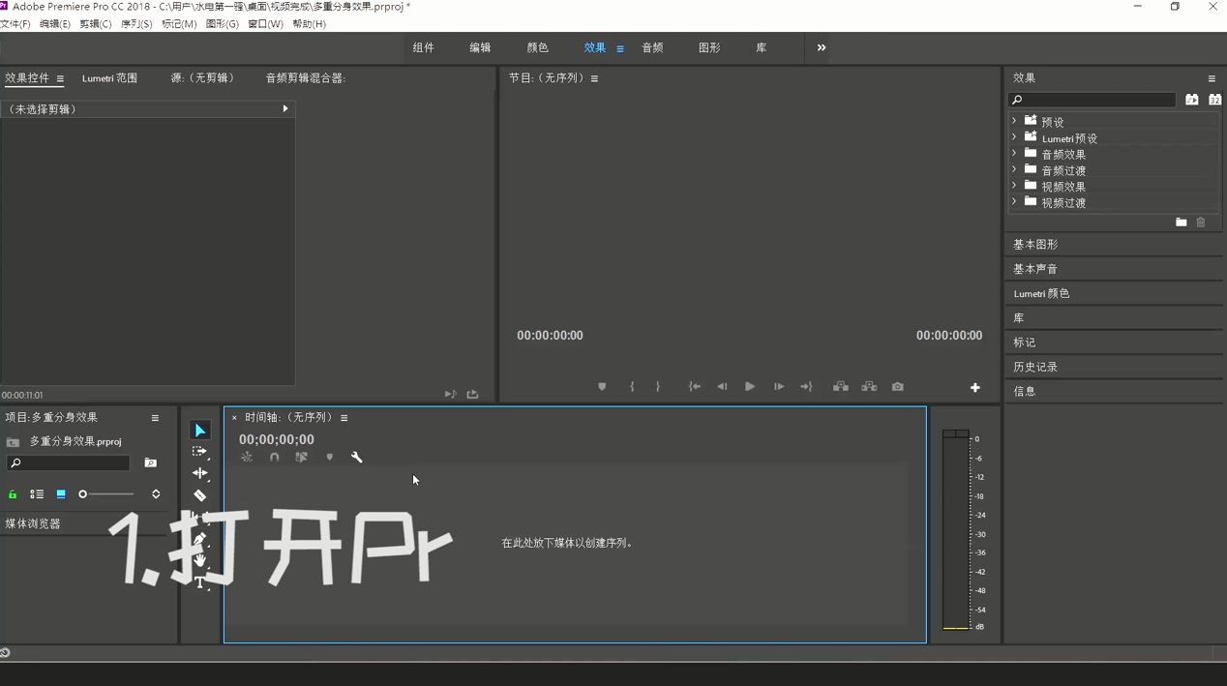Click Mark In brace button
The width and height of the screenshot is (1227, 686).
(x=632, y=387)
